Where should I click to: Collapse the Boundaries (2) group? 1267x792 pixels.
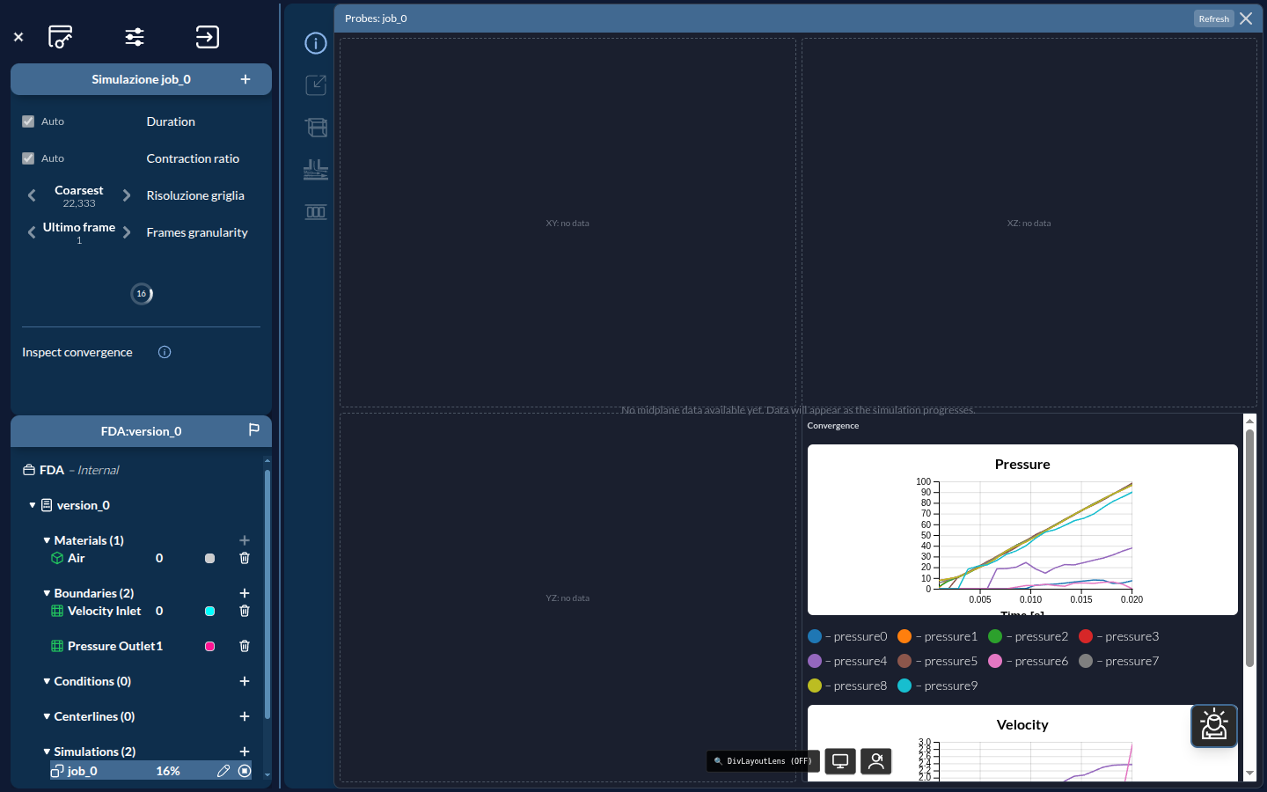47,593
